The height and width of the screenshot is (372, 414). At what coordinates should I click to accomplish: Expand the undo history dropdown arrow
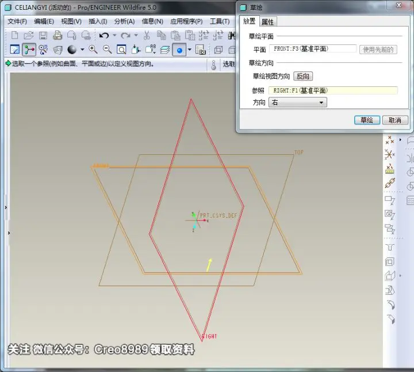(x=114, y=35)
